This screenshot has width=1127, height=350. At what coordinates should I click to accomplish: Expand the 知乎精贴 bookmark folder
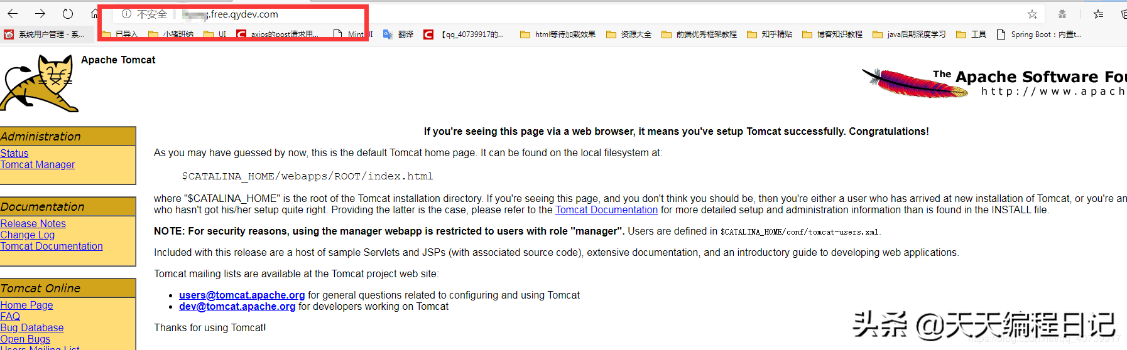click(770, 34)
